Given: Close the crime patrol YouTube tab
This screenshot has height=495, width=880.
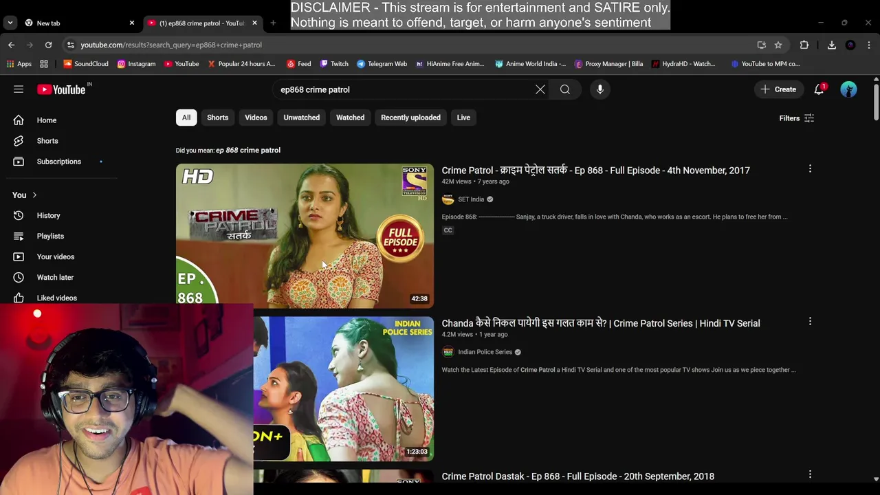Looking at the screenshot, I should (x=254, y=23).
